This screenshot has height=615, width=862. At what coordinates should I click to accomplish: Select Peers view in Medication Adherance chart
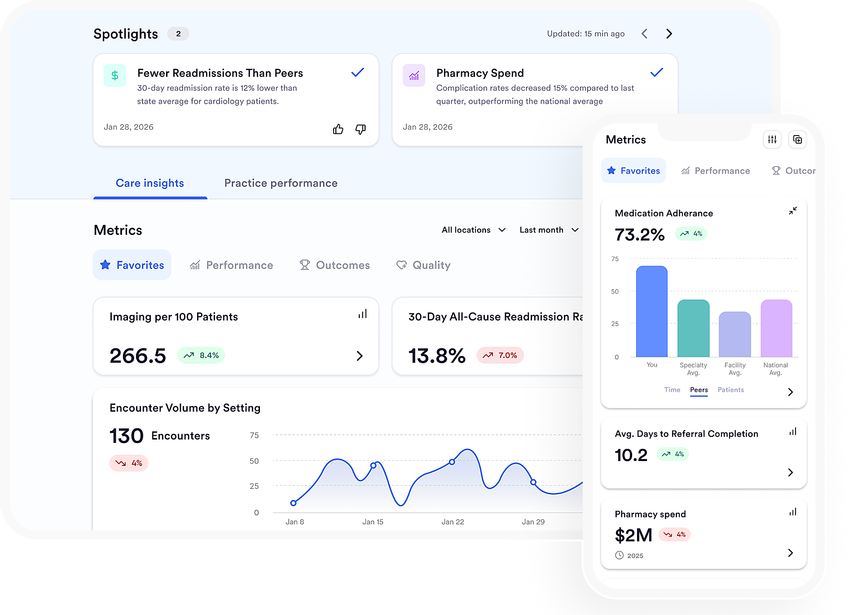point(699,390)
